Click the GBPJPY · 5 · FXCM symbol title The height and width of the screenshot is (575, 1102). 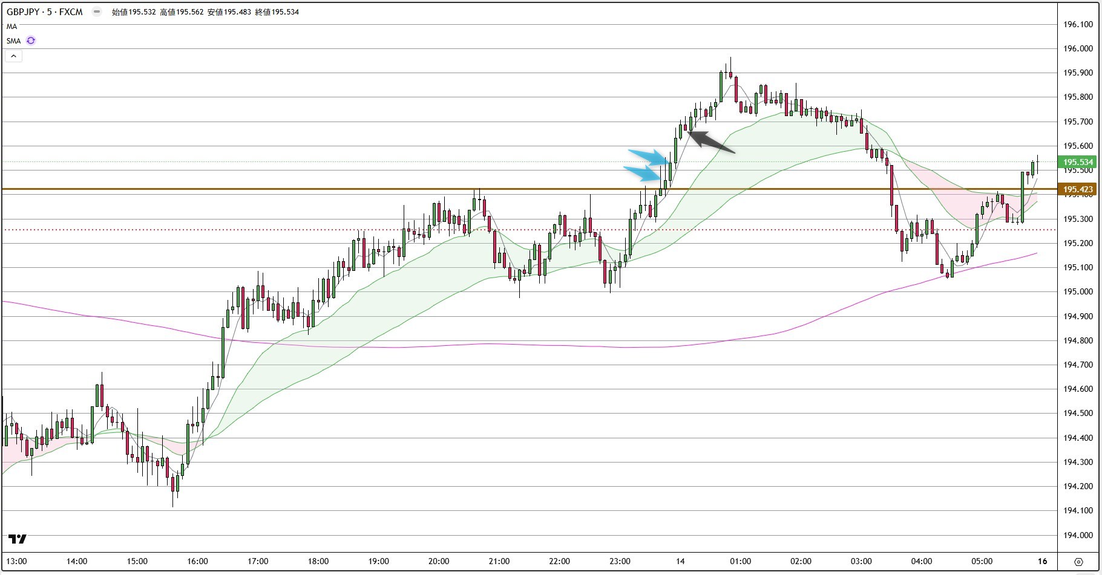(x=45, y=11)
